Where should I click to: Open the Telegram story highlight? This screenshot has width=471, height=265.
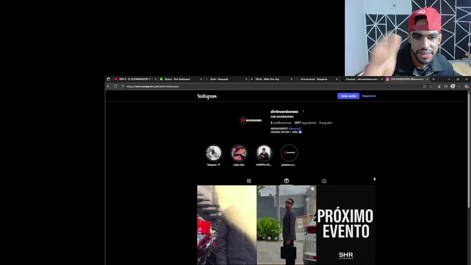pos(214,153)
